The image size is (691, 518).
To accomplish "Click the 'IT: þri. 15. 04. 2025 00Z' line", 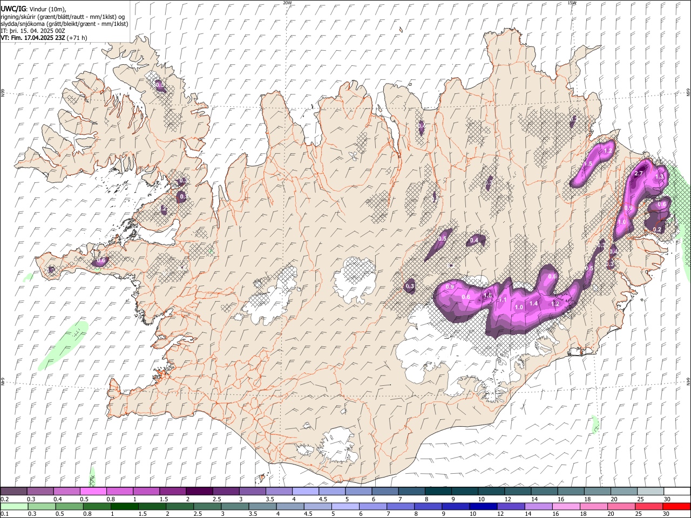I will (33, 31).
